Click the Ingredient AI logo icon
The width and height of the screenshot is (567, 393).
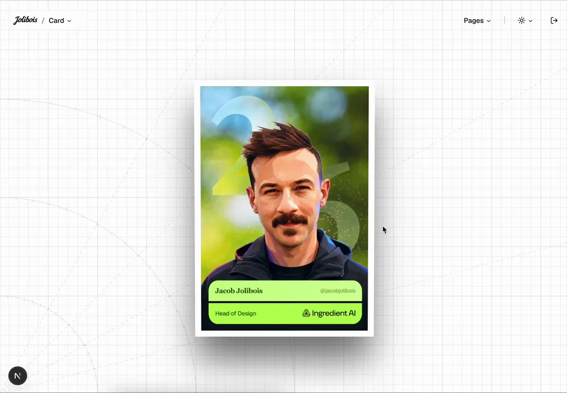[x=306, y=313]
